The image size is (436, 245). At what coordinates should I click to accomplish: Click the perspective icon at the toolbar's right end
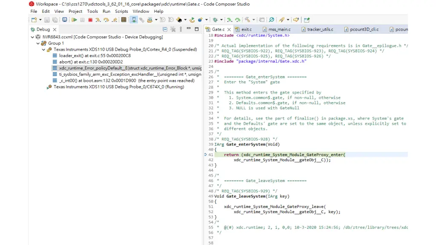click(307, 20)
